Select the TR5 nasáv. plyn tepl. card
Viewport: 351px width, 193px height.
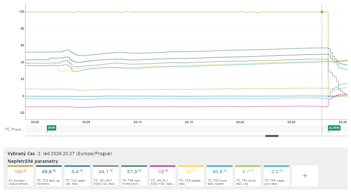click(x=276, y=176)
